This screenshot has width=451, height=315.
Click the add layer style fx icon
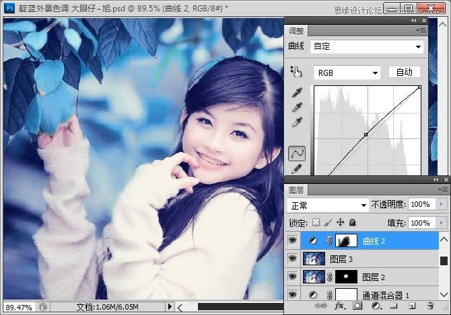[x=340, y=306]
